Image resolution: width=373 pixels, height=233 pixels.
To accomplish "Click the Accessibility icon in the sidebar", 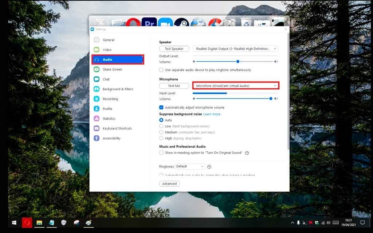I will [x=97, y=138].
